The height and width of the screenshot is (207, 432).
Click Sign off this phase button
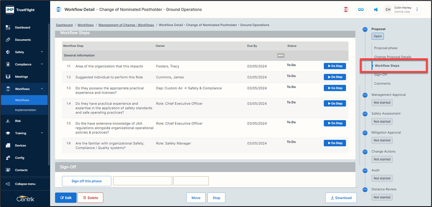pos(86,181)
